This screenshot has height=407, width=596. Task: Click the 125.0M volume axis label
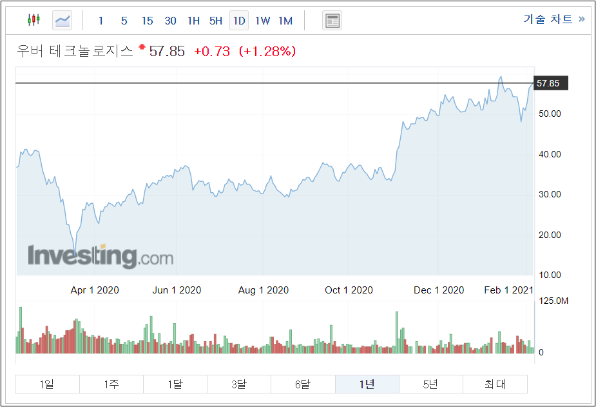553,301
